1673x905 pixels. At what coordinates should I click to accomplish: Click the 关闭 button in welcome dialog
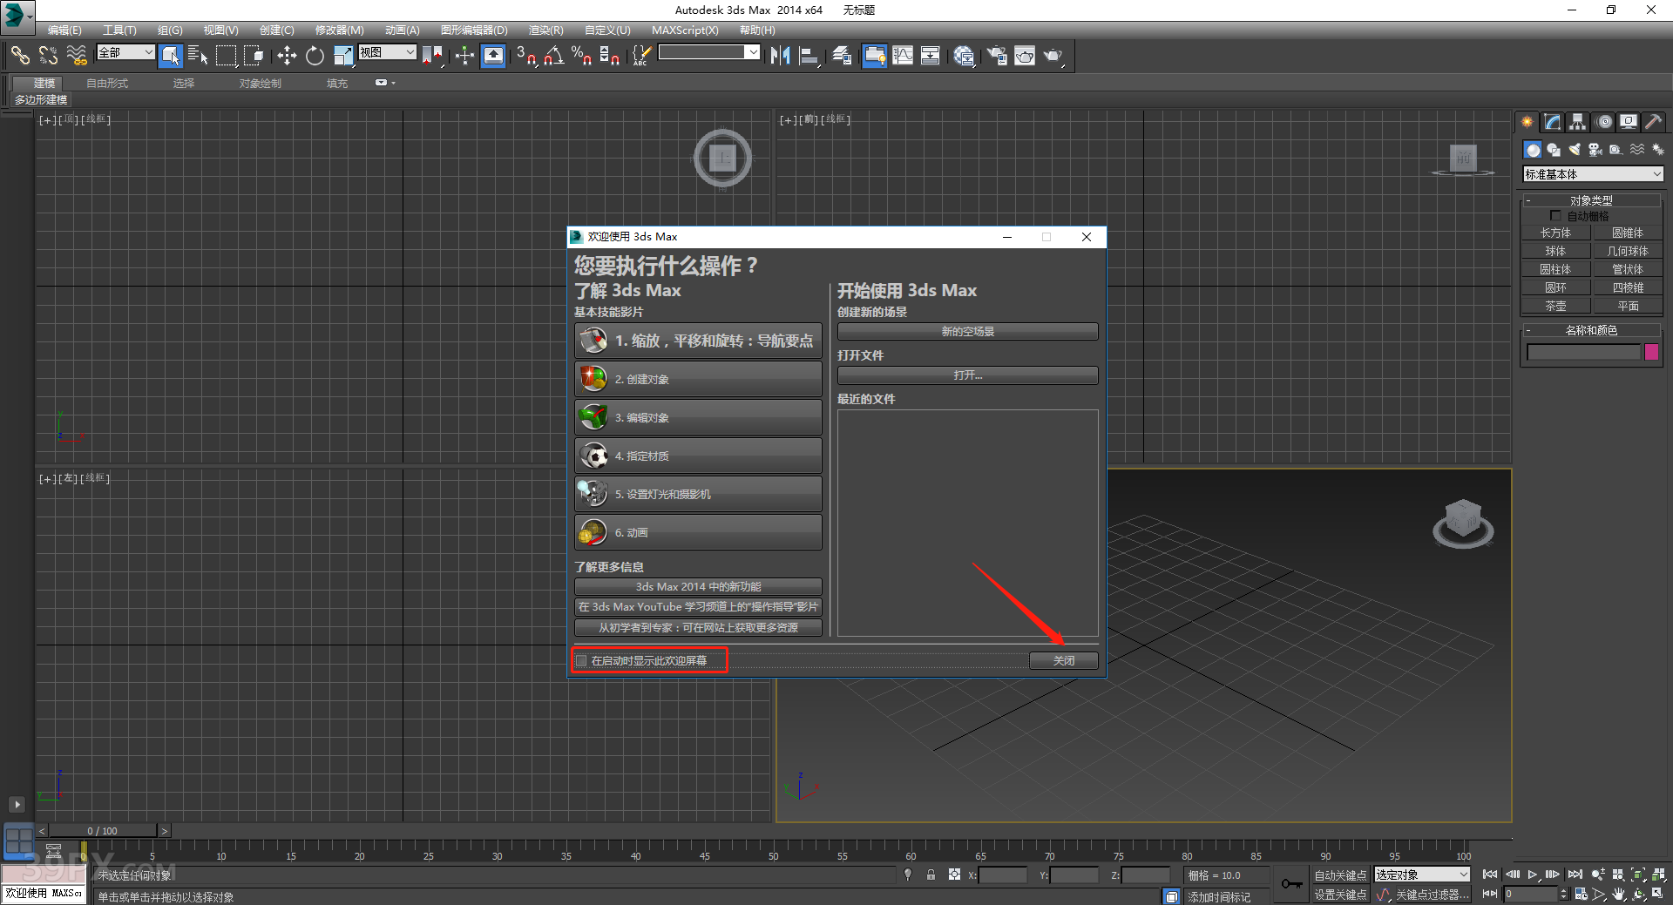[1063, 660]
